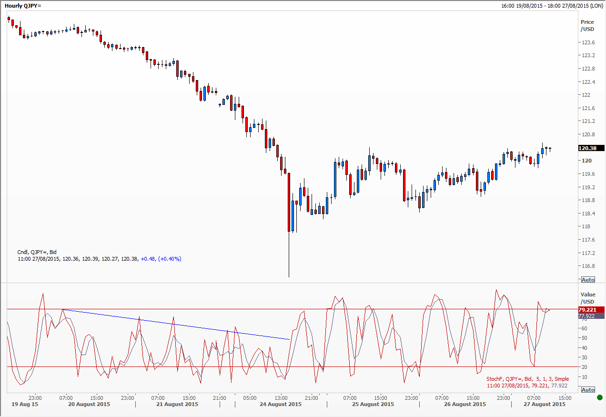This screenshot has height=417, width=606.
Task: Click the 120.8 price axis value
Action: [587, 134]
